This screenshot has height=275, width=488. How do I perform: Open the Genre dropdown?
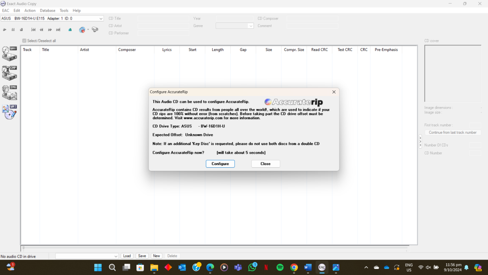tap(250, 26)
